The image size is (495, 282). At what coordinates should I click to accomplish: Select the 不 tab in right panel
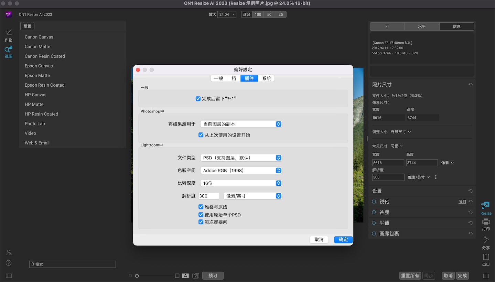pos(387,26)
